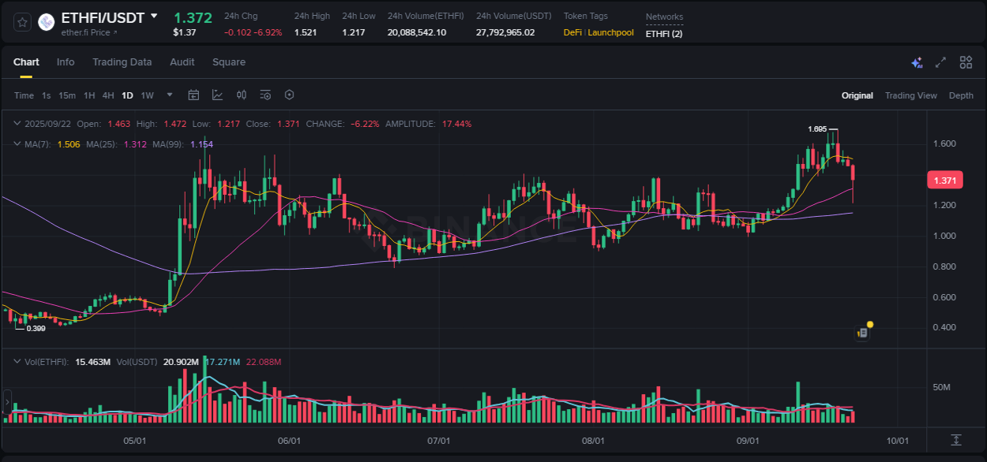
Task: Open the chart settings hexagon icon
Action: tap(289, 95)
